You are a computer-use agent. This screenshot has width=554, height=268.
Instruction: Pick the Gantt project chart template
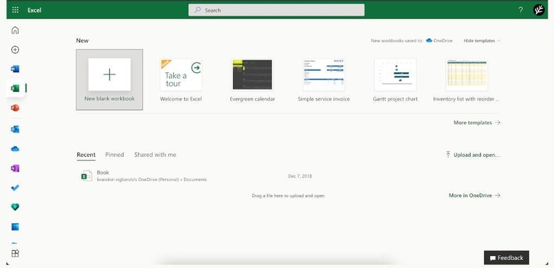coord(395,80)
